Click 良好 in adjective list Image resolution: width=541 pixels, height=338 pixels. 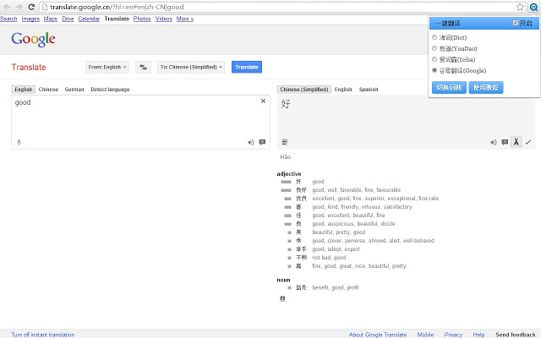click(x=301, y=190)
